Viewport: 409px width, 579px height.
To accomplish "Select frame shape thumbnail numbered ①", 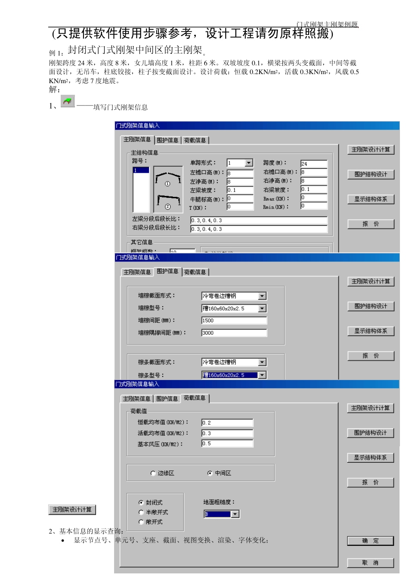I will tap(168, 178).
